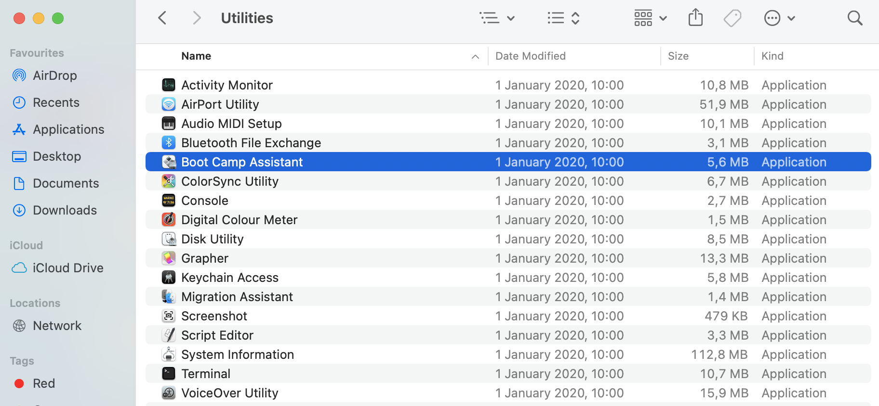Select the Console row name

tap(205, 201)
